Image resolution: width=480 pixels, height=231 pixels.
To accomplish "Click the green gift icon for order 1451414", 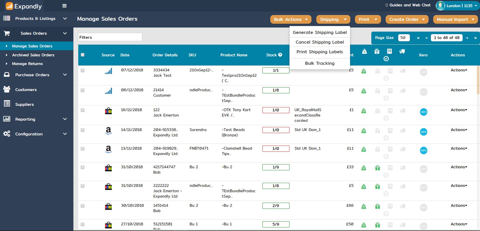I will tap(377, 207).
